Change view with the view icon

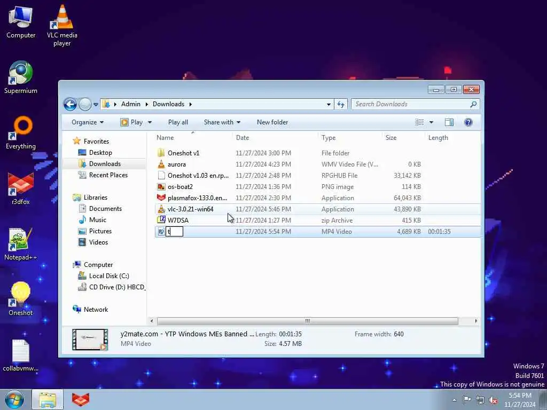(x=420, y=122)
